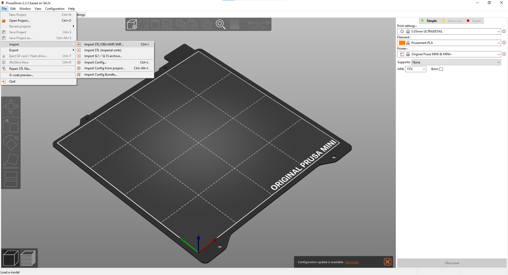508x275 pixels.
Task: Click the Search magnifier icon
Action: tap(220, 24)
